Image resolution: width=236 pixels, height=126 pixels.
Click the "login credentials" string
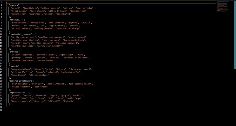coord(74,40)
